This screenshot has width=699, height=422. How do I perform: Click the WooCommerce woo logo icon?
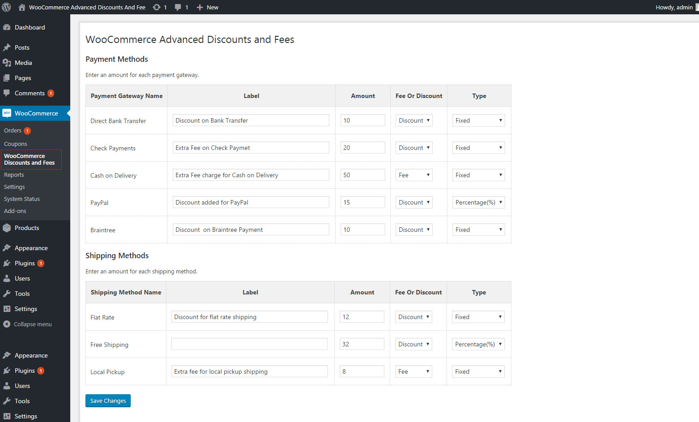pyautogui.click(x=7, y=113)
